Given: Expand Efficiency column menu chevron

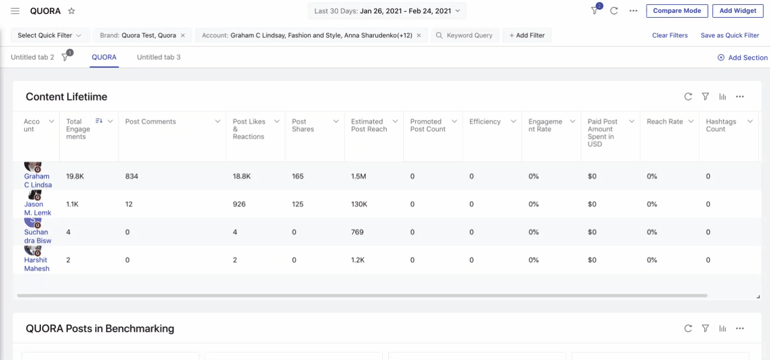Looking at the screenshot, I should click(x=514, y=122).
